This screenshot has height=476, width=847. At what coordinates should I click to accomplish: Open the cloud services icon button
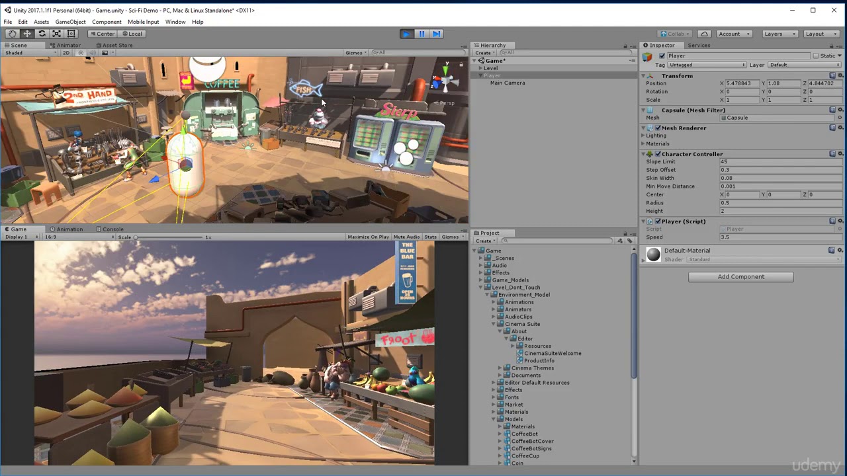[x=704, y=34]
